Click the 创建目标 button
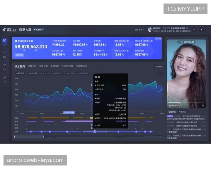Viewport: 211px width, 169px height. pos(19,55)
